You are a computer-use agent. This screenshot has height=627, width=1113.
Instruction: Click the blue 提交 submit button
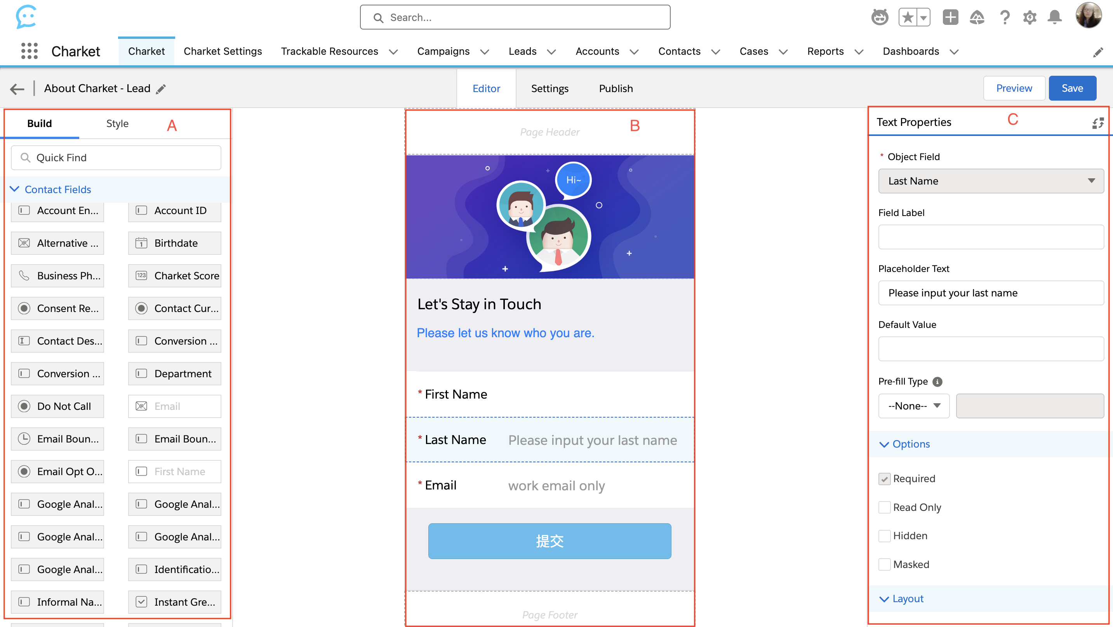[x=549, y=541]
